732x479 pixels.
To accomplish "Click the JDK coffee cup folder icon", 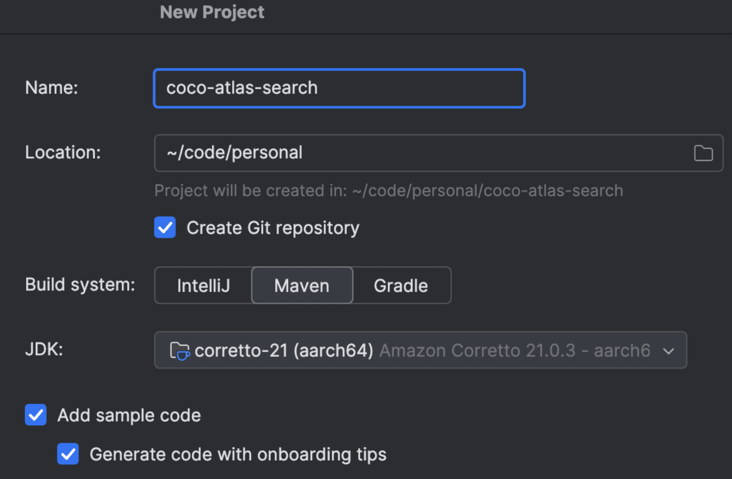I will [180, 351].
